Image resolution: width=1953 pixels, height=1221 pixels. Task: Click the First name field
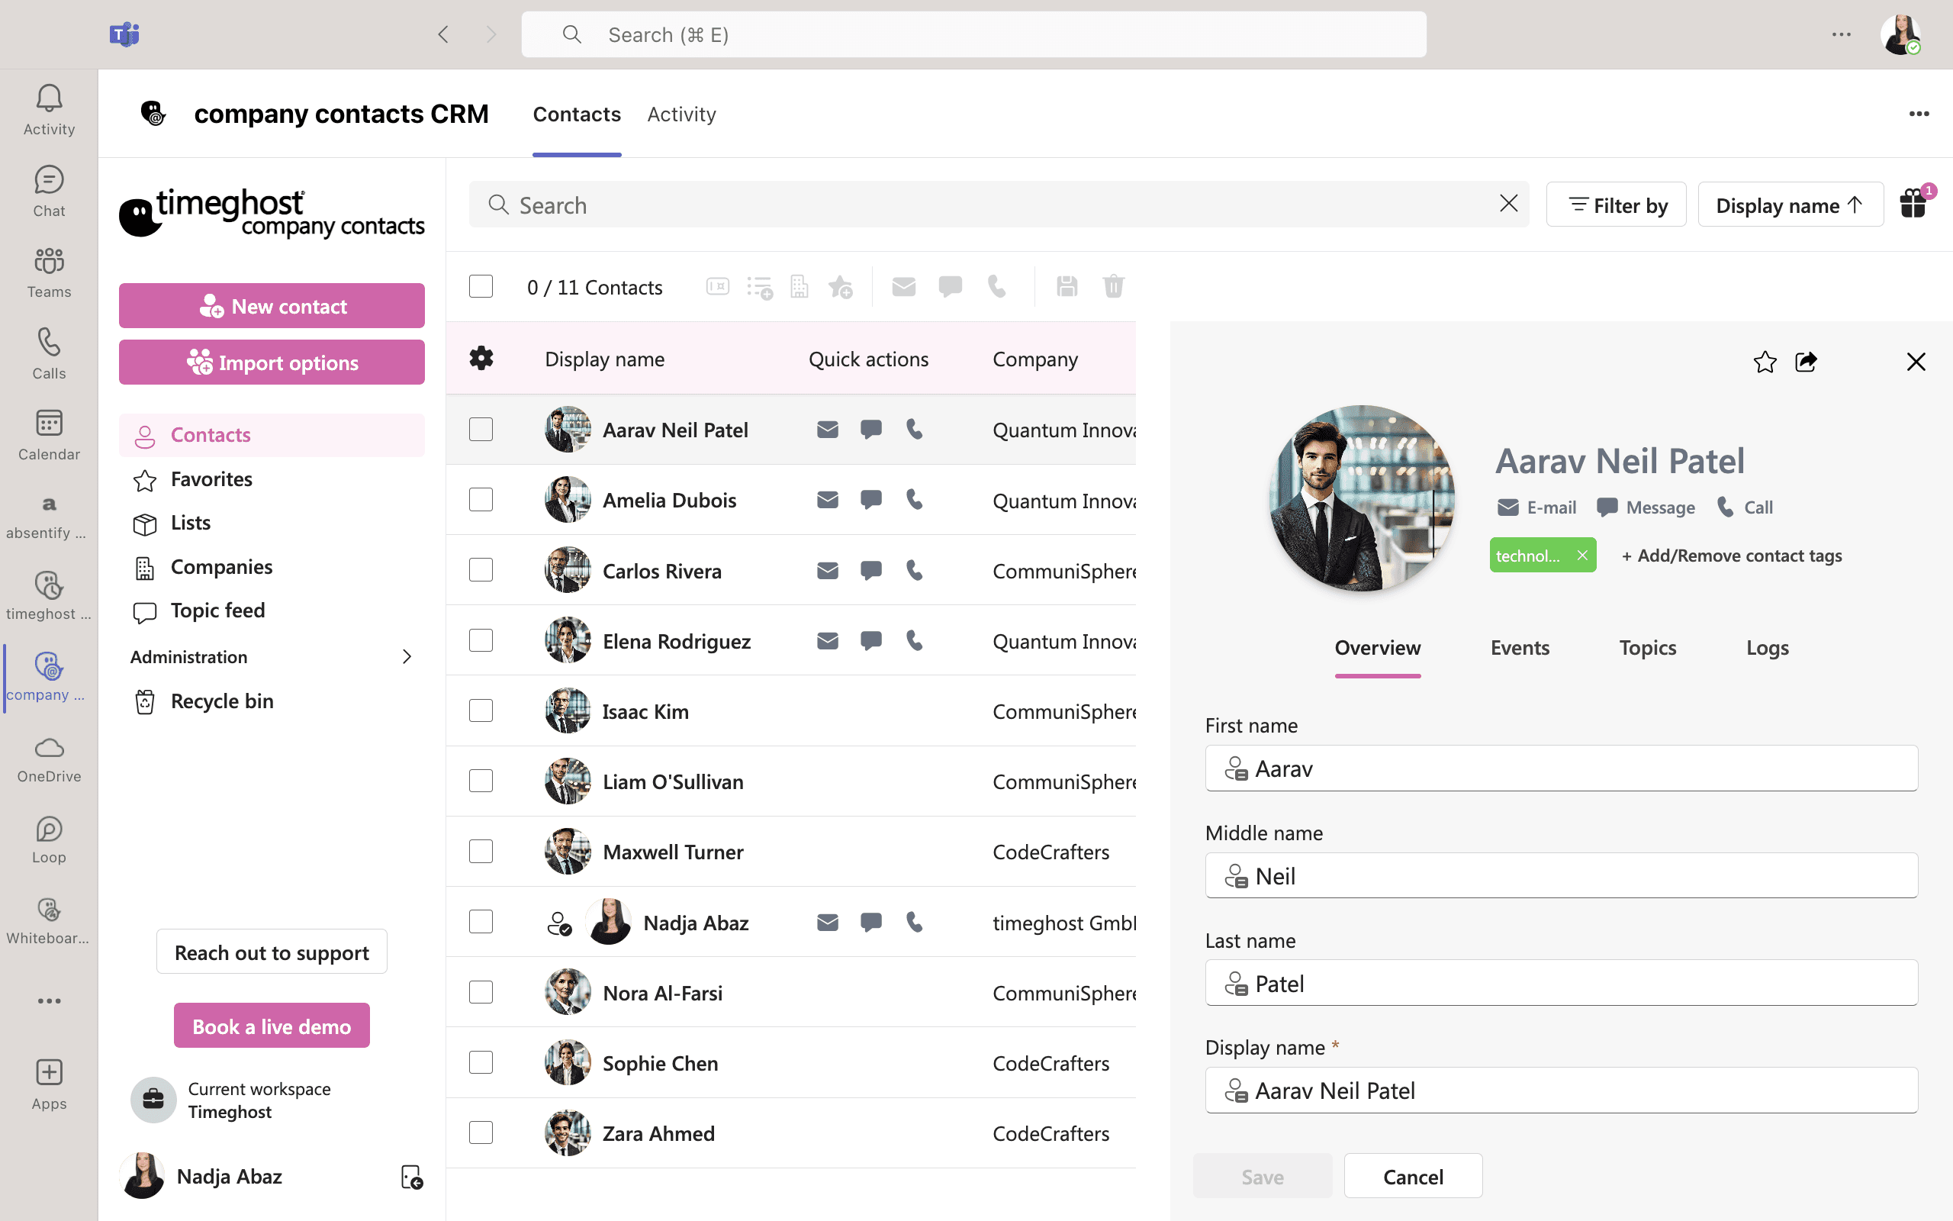click(1562, 768)
